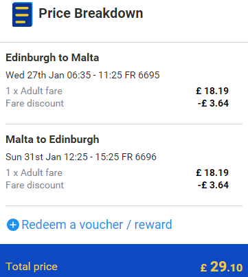
Task: Click the Price Breakdown list icon
Action: pyautogui.click(x=23, y=14)
